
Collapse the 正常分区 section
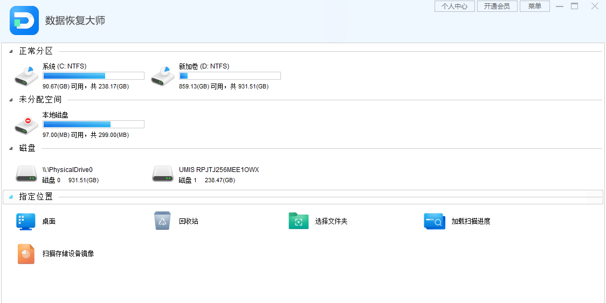11,52
